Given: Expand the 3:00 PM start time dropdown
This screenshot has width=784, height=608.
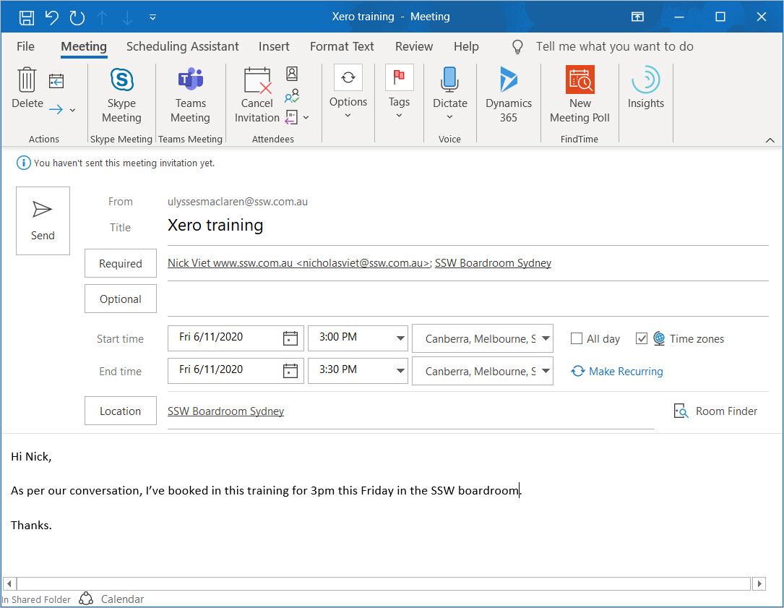Looking at the screenshot, I should (400, 338).
